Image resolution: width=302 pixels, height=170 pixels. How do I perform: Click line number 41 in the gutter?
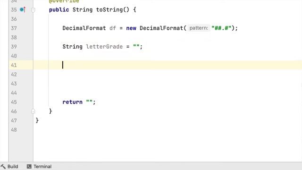coord(14,65)
